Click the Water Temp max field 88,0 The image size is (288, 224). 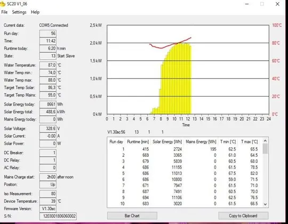(x=48, y=80)
